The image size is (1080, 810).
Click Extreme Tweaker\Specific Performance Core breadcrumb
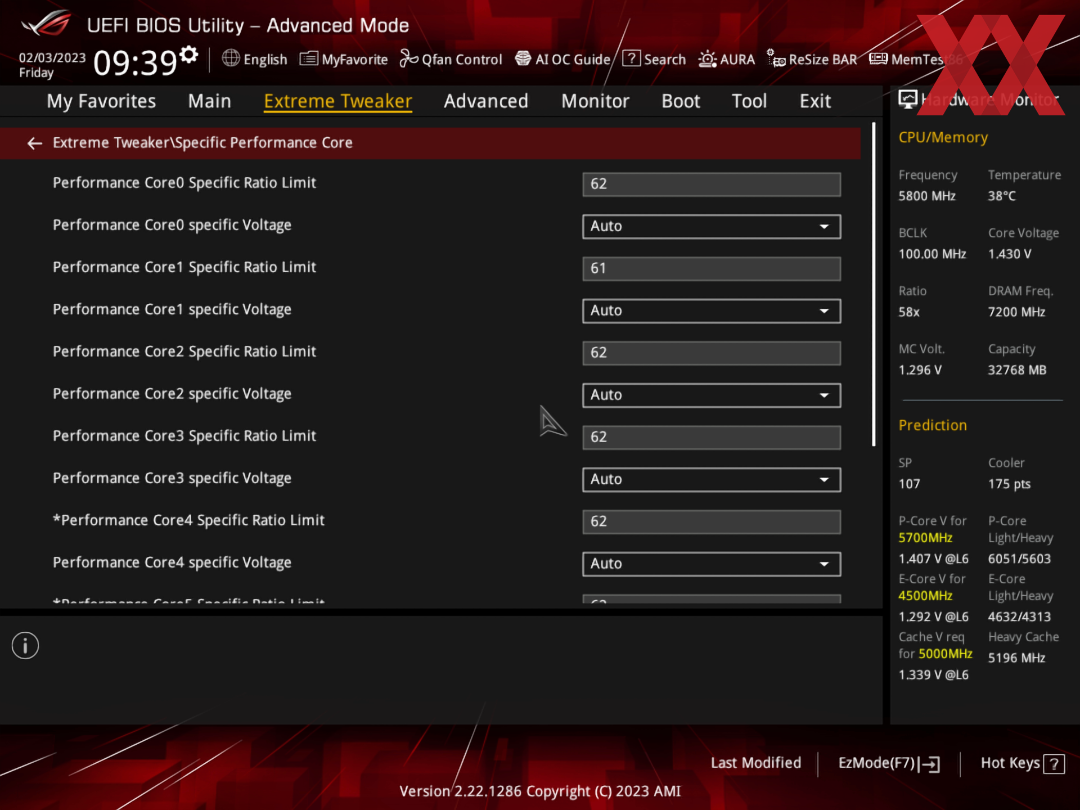202,143
